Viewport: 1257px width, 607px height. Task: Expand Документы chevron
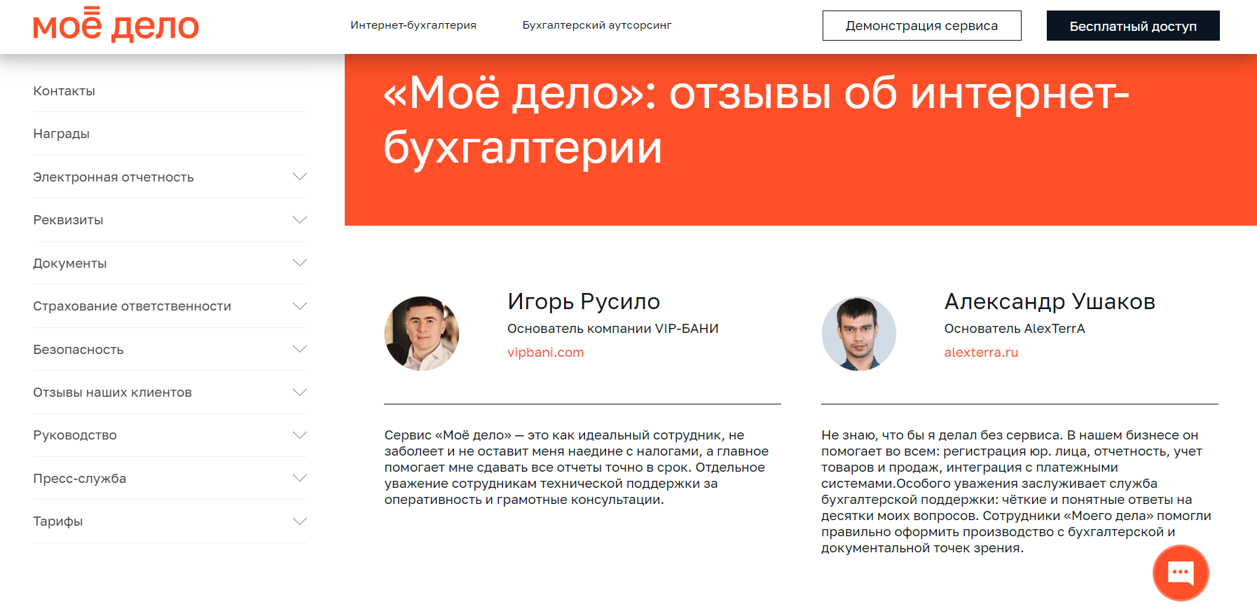(x=300, y=263)
